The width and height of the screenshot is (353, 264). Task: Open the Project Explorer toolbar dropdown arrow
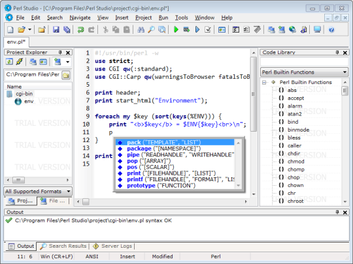(67, 62)
